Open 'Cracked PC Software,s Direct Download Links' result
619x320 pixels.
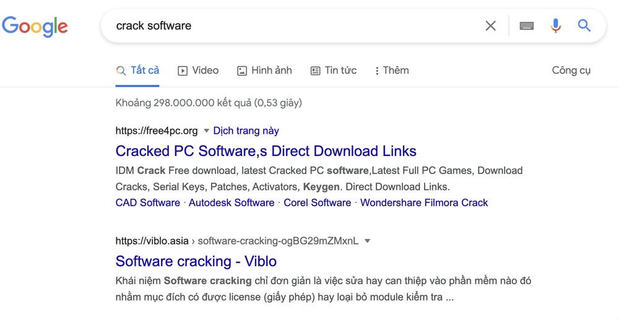(x=266, y=151)
